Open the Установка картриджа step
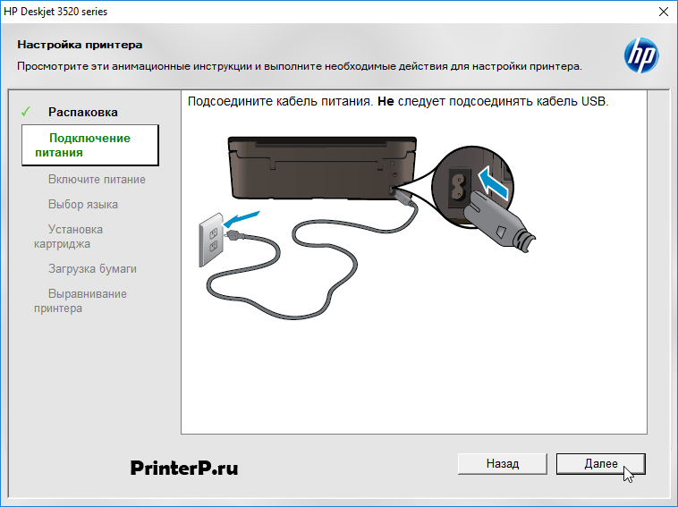 (x=68, y=236)
